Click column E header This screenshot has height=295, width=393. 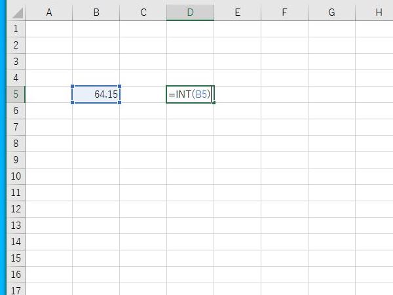pyautogui.click(x=237, y=12)
